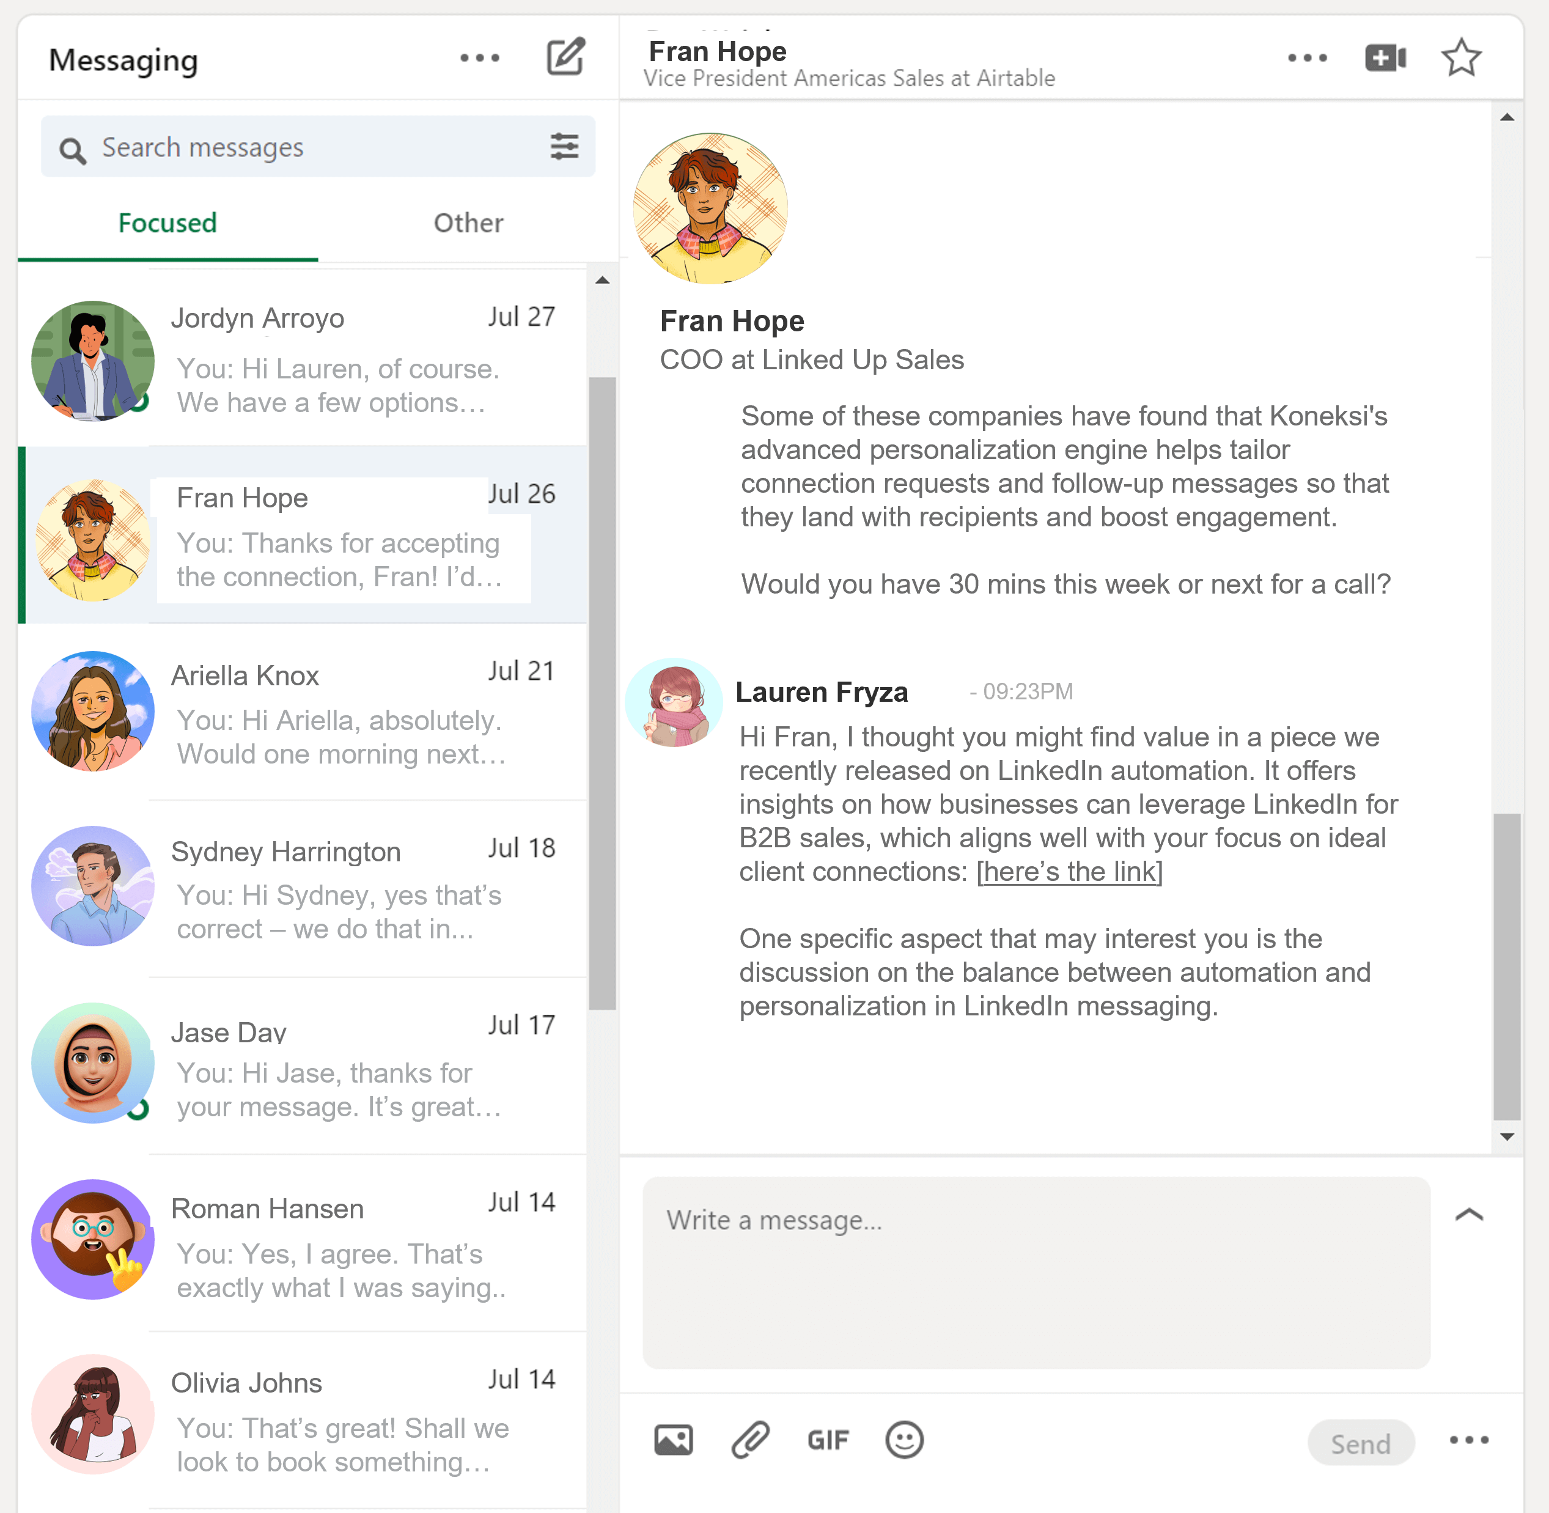
Task: Switch to the Focused tab
Action: click(167, 223)
